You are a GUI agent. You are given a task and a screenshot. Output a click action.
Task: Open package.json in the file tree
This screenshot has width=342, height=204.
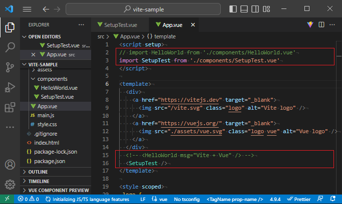(x=50, y=161)
